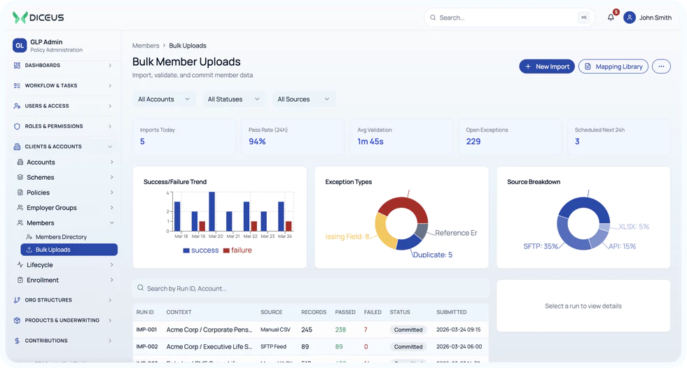Collapse the Members submenu chevron
The width and height of the screenshot is (687, 368).
[112, 222]
